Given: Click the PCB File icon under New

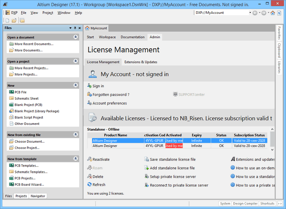Looking at the screenshot, I should [x=11, y=92].
